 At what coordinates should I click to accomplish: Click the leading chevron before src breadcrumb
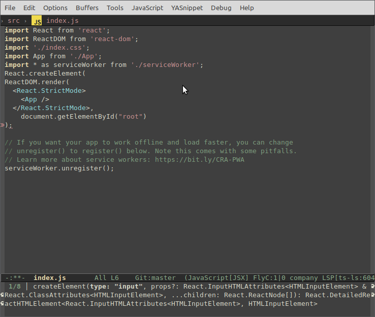coord(2,21)
